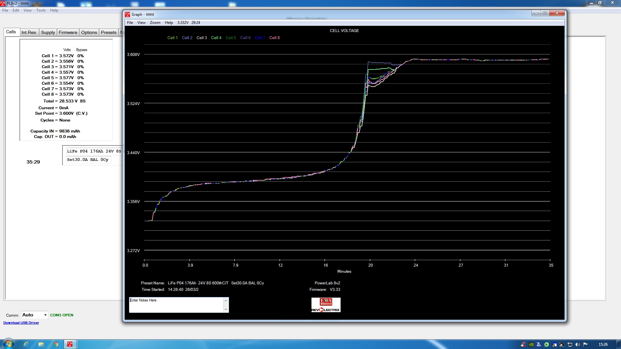Click the Download USB Driver link
Viewport: 621px width, 349px height.
[21, 323]
